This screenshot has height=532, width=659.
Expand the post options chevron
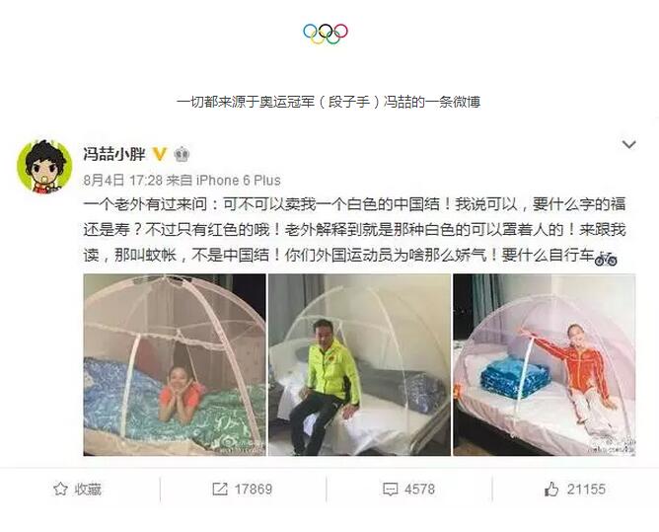(x=628, y=145)
